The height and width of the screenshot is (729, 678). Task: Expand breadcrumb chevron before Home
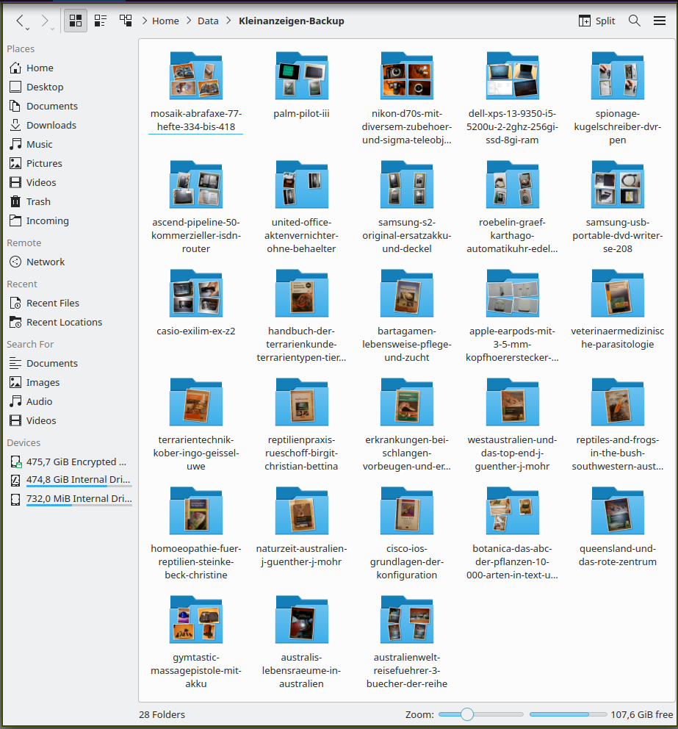(x=143, y=21)
